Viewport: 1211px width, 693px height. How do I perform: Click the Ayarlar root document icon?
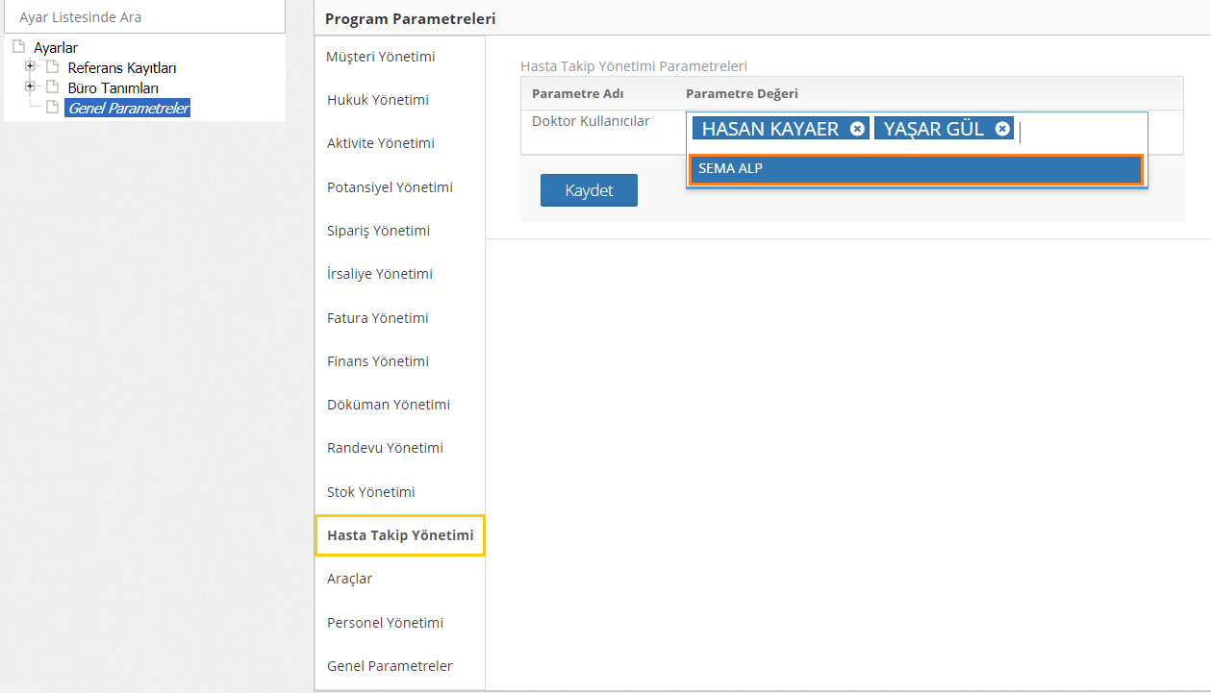click(18, 46)
